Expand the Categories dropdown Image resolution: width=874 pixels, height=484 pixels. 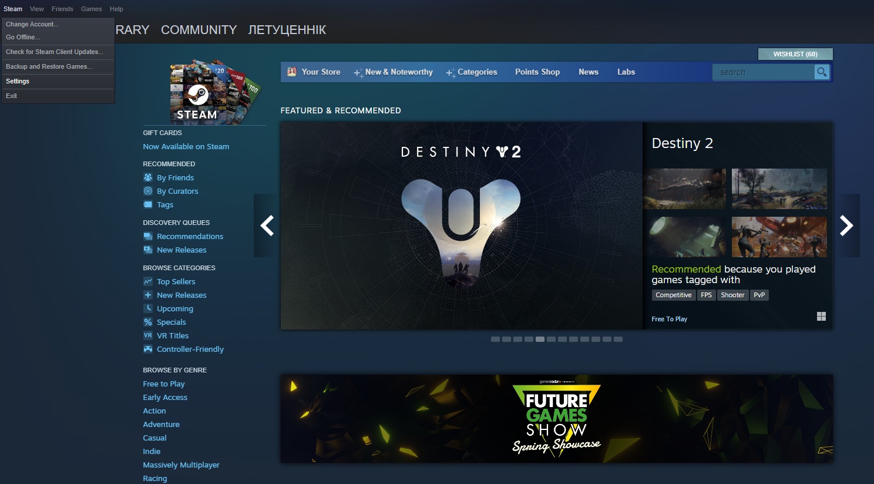tap(471, 72)
